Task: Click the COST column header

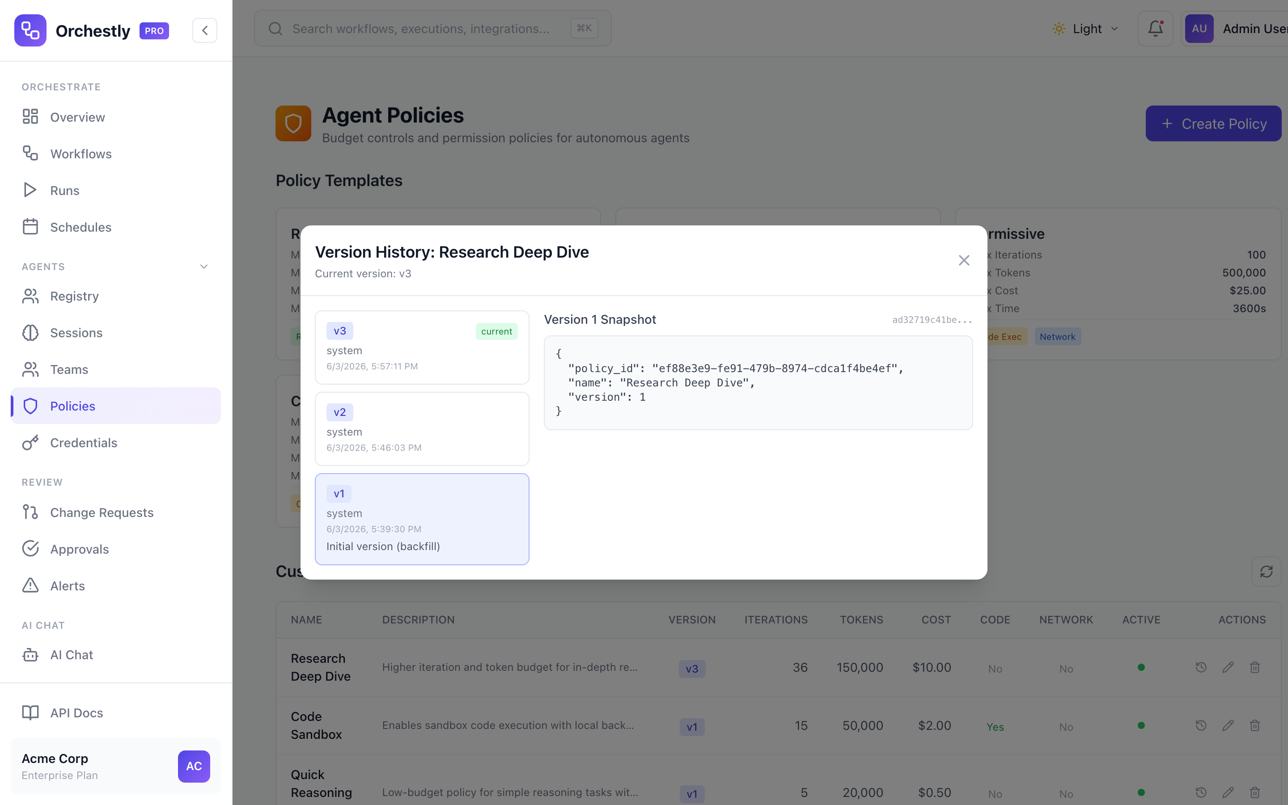Action: point(936,620)
